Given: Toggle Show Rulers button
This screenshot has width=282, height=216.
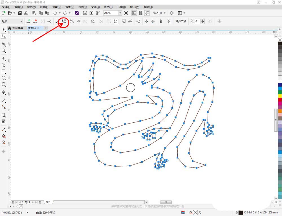Looking at the screenshot, I should 134,13.
